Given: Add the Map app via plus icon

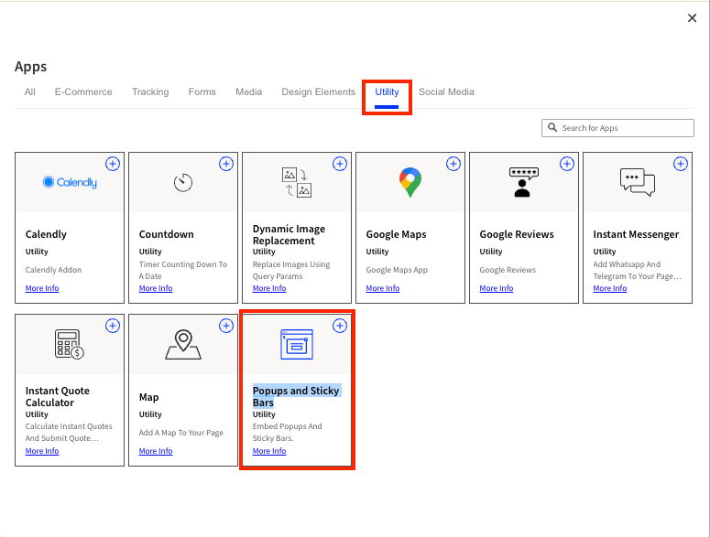Looking at the screenshot, I should 226,326.
